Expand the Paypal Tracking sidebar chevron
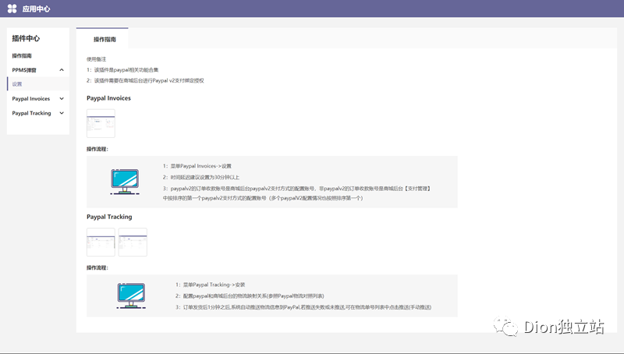Screen dimensions: 624x354 tap(62, 113)
